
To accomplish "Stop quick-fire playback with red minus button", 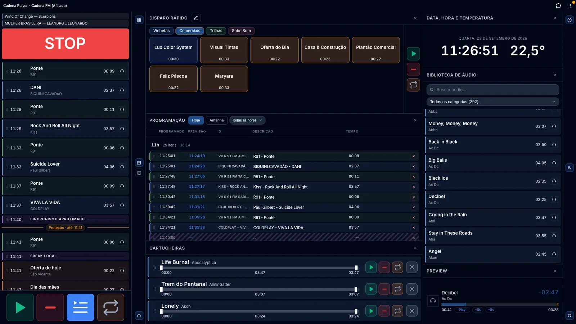I will (x=413, y=69).
